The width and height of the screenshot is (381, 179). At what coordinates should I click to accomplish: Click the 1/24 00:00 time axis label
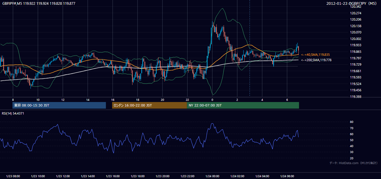click(212, 176)
